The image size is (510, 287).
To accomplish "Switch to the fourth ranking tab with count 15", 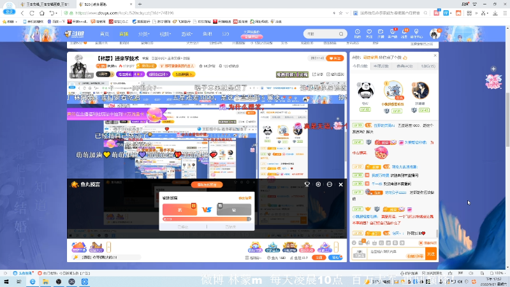I will pyautogui.click(x=428, y=66).
